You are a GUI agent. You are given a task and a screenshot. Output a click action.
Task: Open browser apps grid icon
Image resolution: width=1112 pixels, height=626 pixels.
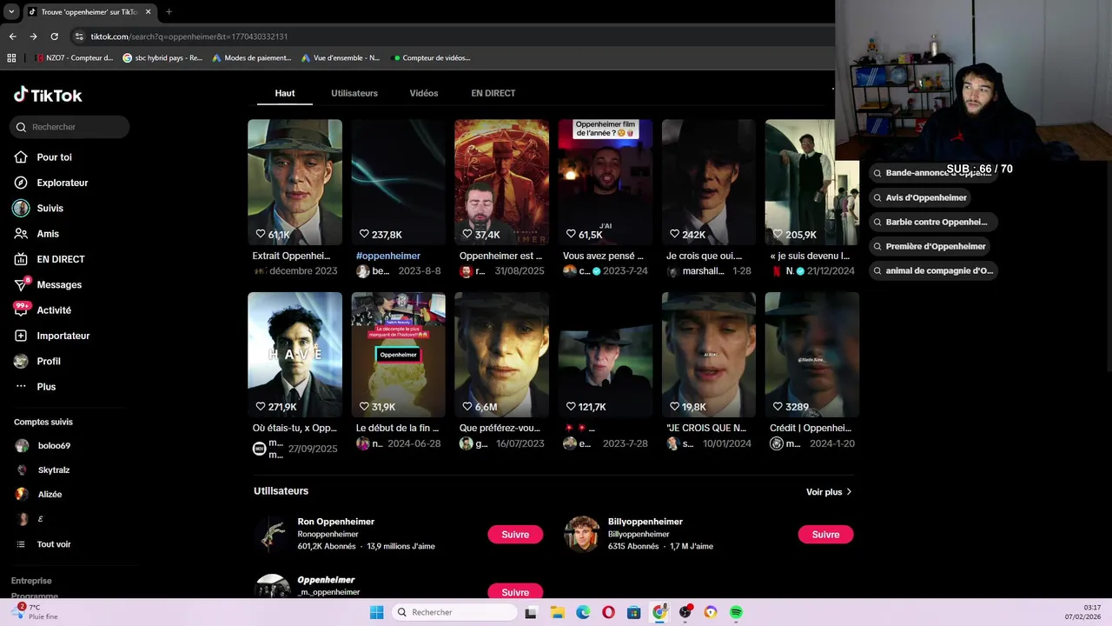point(11,58)
